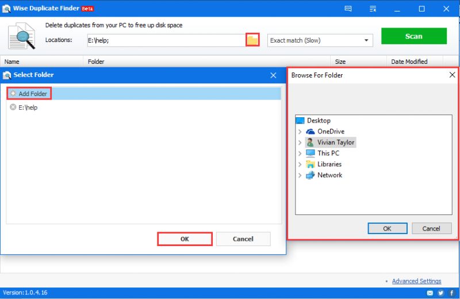Expand the OneDrive tree node
This screenshot has height=299, width=460.
300,132
